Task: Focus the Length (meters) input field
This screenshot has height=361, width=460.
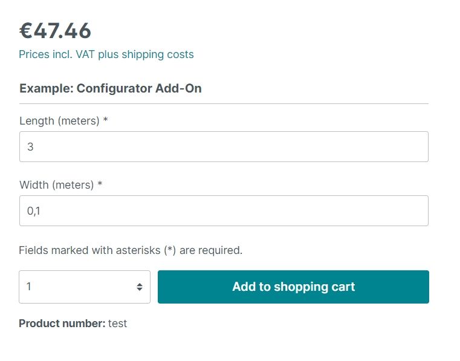Action: click(x=224, y=147)
